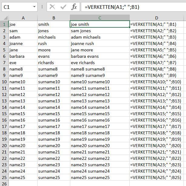Click cell containing 'evans'
This screenshot has width=186, height=186.
point(54,56)
